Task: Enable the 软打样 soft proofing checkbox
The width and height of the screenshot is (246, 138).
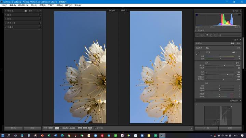Action: [x=95, y=128]
